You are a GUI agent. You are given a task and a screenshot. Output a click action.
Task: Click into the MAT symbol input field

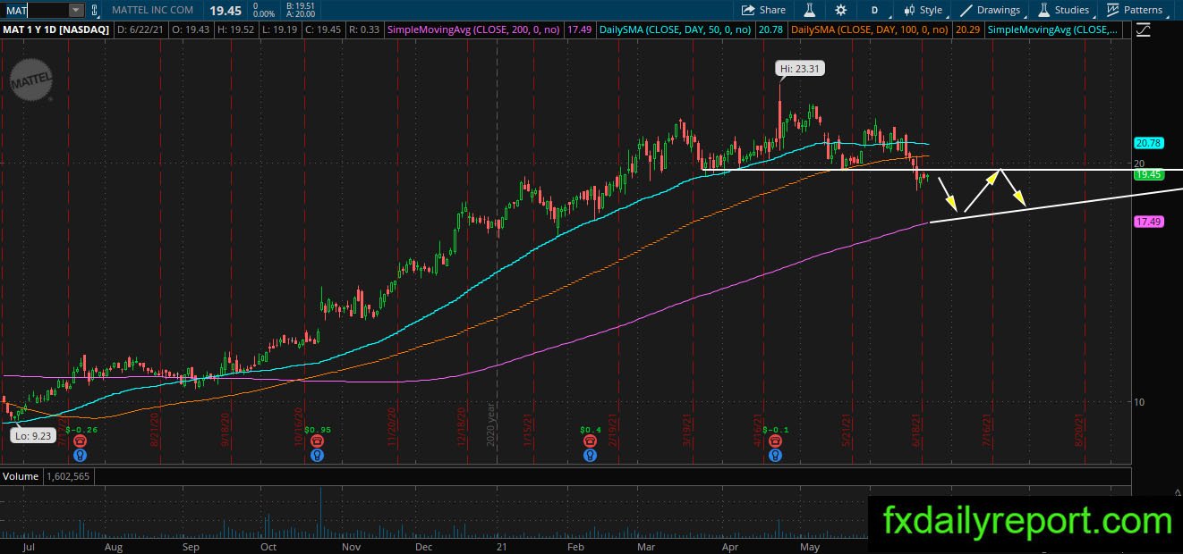click(x=36, y=10)
